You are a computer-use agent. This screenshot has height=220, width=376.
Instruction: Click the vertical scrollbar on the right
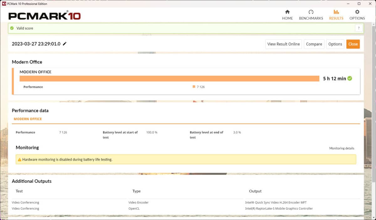click(373, 94)
